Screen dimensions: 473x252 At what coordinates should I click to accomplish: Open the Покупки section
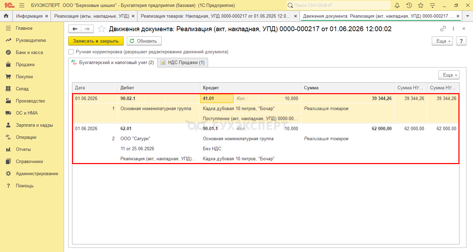pyautogui.click(x=24, y=77)
